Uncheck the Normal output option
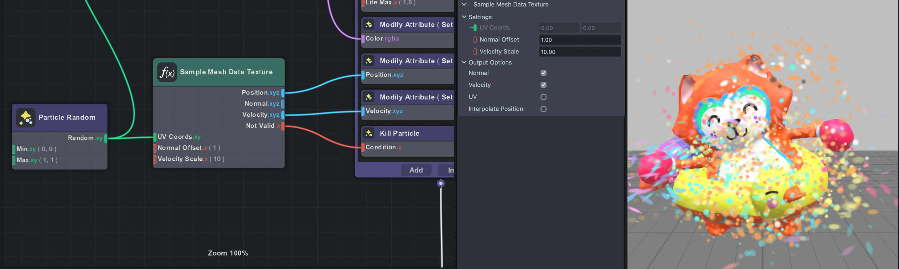899x269 pixels. tap(543, 73)
